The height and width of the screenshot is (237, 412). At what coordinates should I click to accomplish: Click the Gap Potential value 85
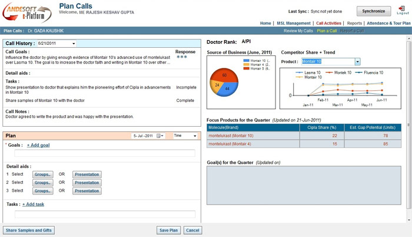coord(386,144)
